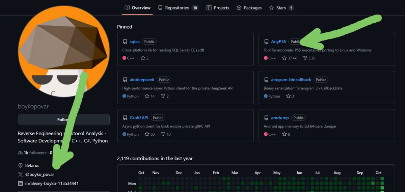Click the repo icon beside Grok3API
405x192 pixels.
(125, 118)
